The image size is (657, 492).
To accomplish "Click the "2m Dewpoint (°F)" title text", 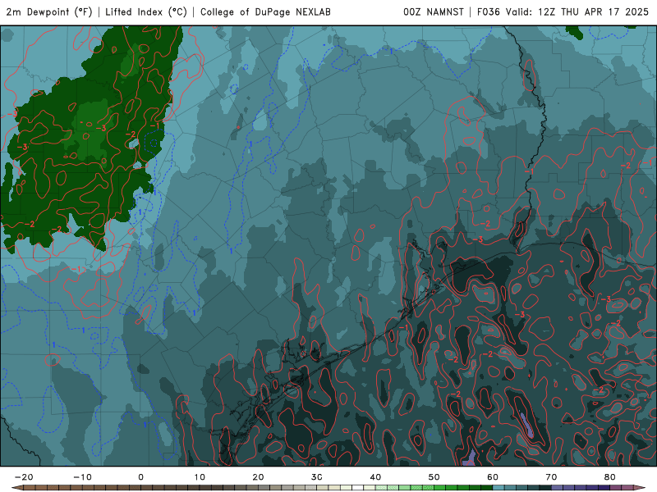I will click(49, 12).
